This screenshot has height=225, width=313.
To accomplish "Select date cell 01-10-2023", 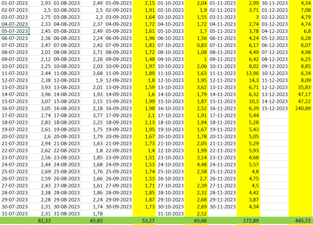I will [x=171, y=3].
